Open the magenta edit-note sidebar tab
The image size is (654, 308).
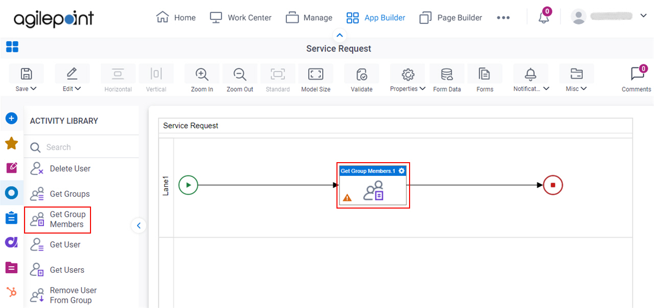tap(11, 168)
